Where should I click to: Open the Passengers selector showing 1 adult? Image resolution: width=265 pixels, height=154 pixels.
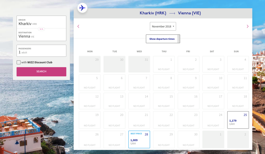pyautogui.click(x=41, y=51)
